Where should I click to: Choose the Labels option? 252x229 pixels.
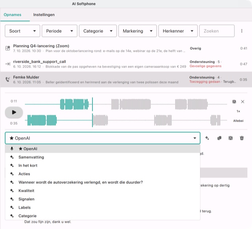(x=102, y=207)
